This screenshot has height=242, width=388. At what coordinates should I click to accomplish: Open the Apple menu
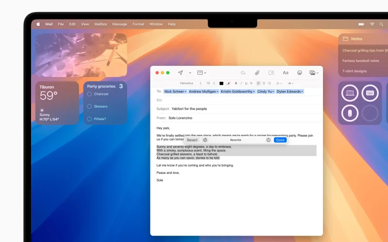38,24
